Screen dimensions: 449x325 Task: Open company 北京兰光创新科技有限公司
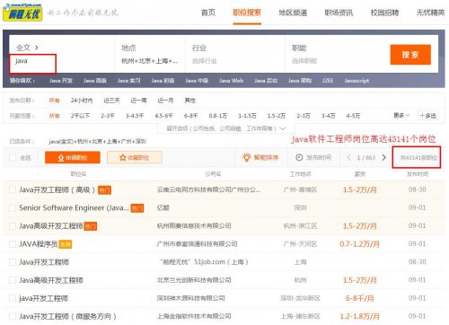click(194, 280)
